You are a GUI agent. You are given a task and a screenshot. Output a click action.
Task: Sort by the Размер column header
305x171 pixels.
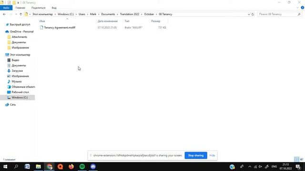pyautogui.click(x=159, y=21)
